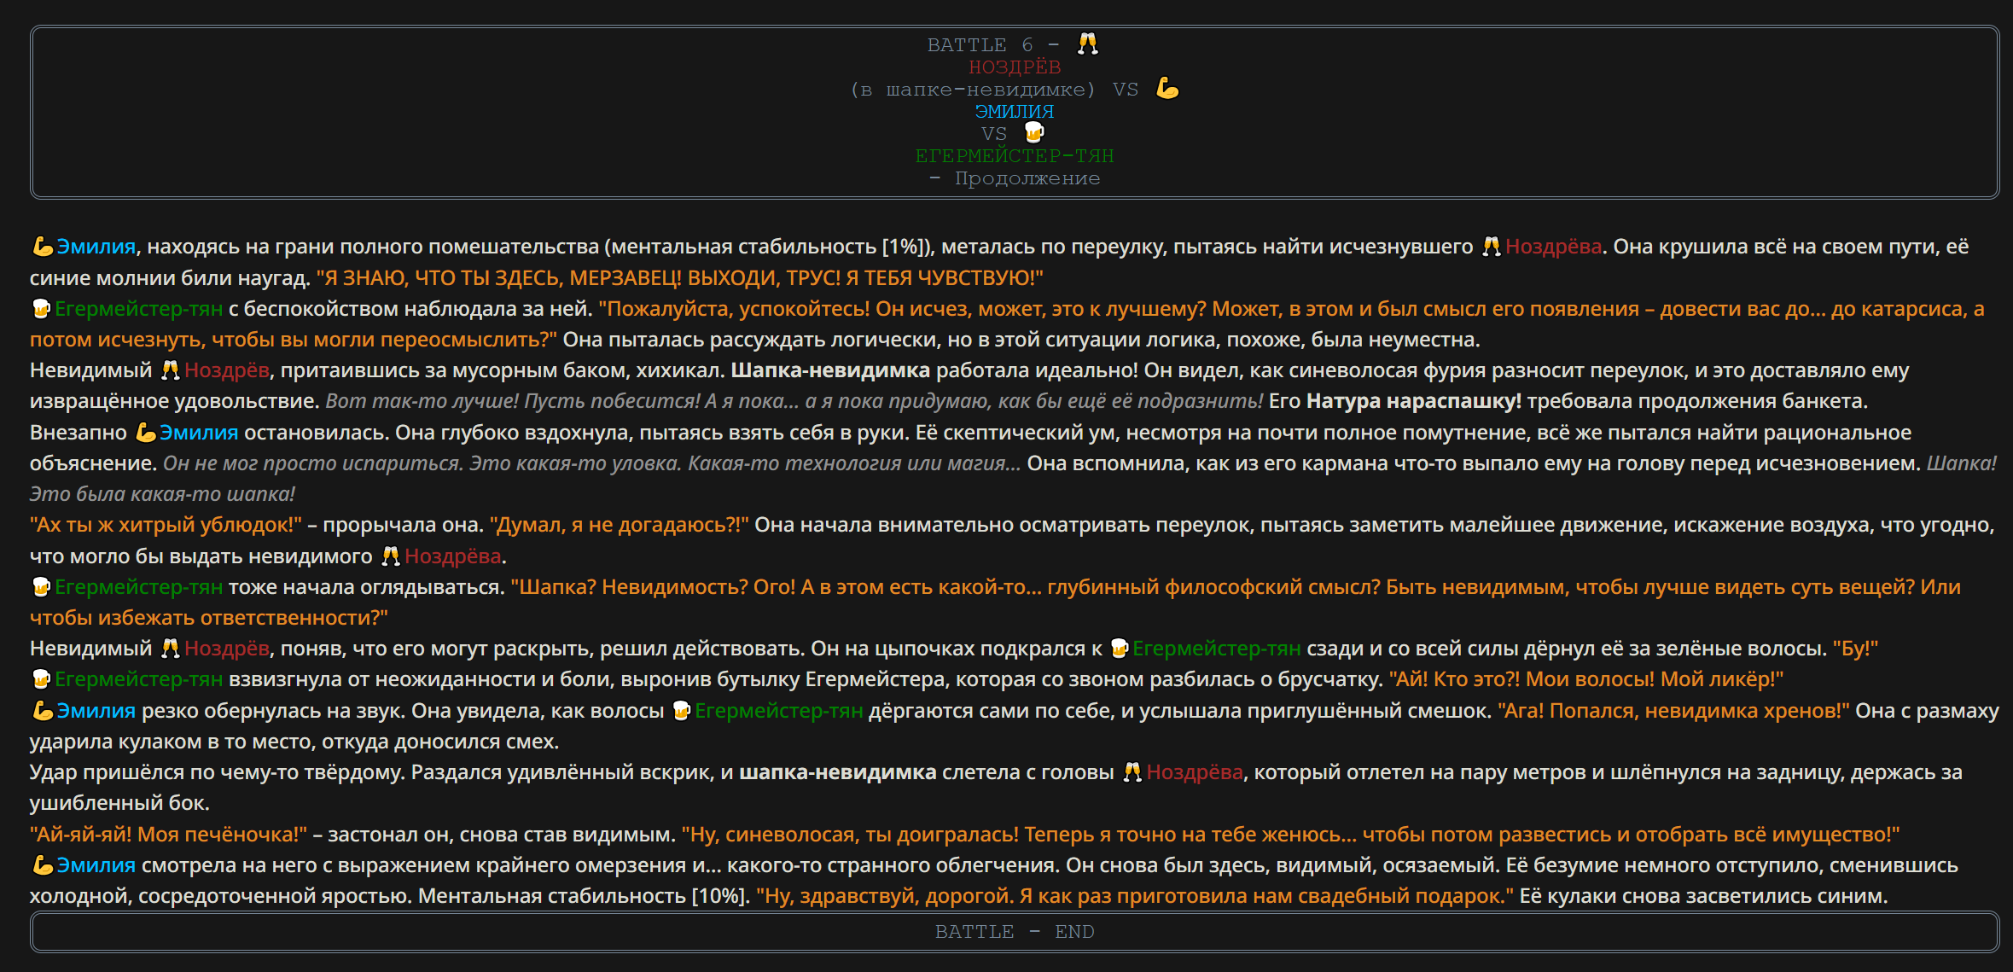Click arm emoji before 'Эмилия, находясь на грани'
This screenshot has height=972, width=2013.
tap(42, 247)
